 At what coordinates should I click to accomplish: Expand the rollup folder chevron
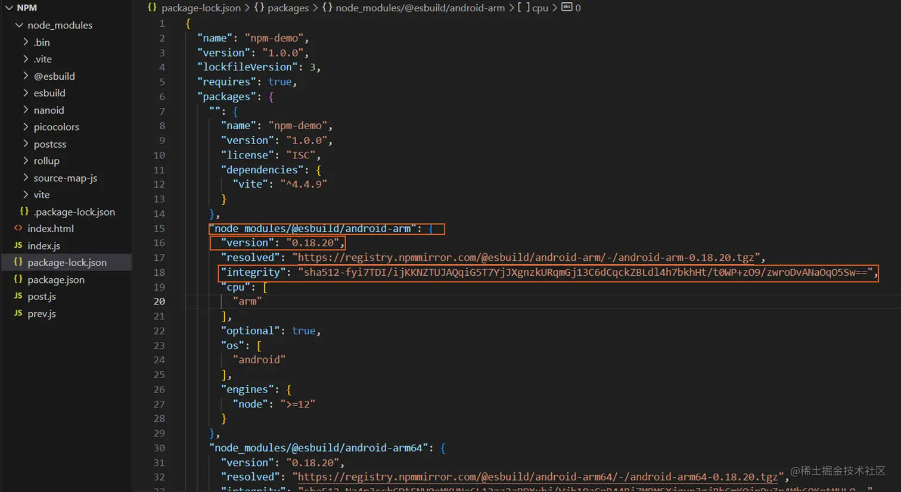[26, 161]
